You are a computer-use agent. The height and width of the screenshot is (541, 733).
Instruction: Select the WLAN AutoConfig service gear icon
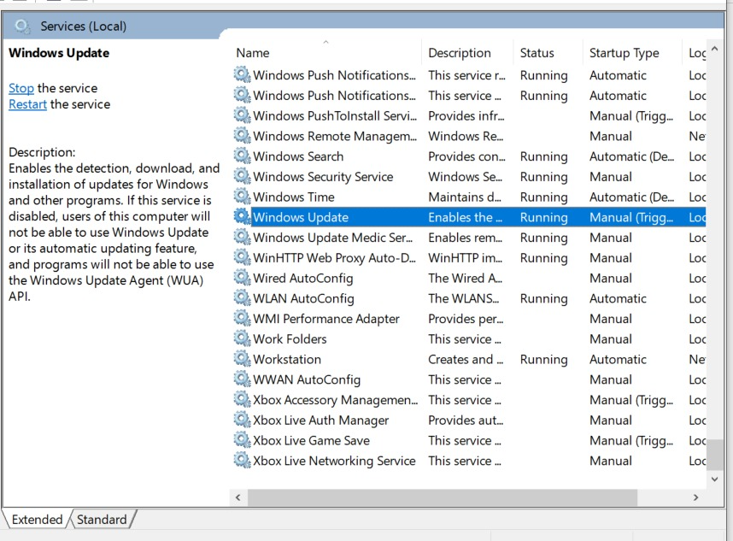point(243,298)
